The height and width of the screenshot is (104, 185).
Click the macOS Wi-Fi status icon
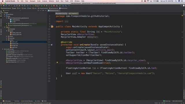tap(148, 1)
